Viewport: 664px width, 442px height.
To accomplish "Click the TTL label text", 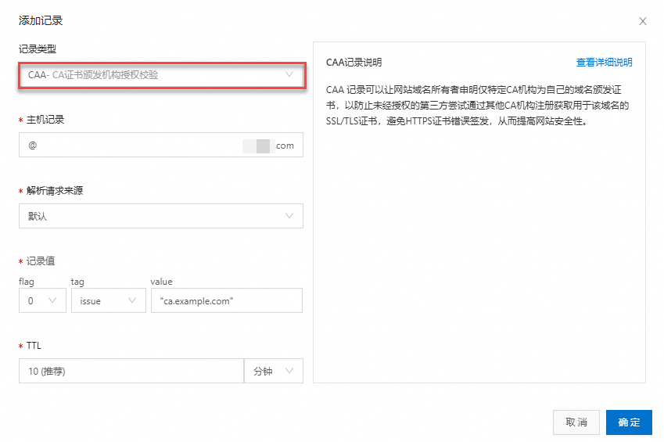I will (34, 345).
